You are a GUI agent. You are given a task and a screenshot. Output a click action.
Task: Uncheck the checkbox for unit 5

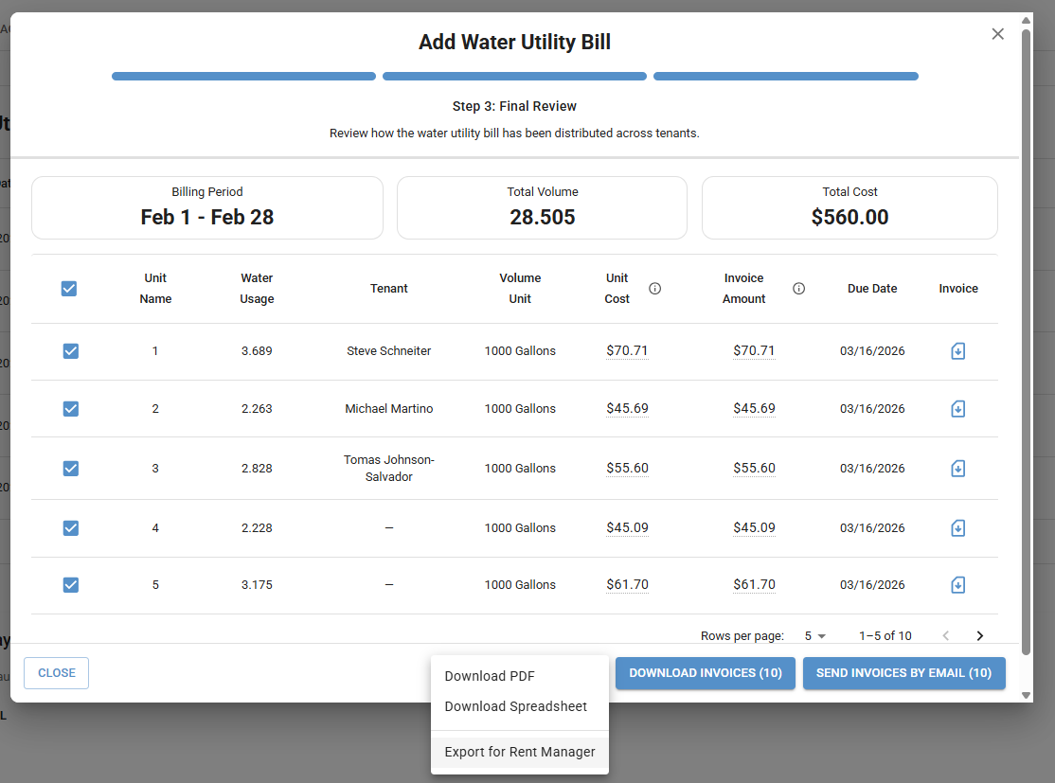(70, 585)
